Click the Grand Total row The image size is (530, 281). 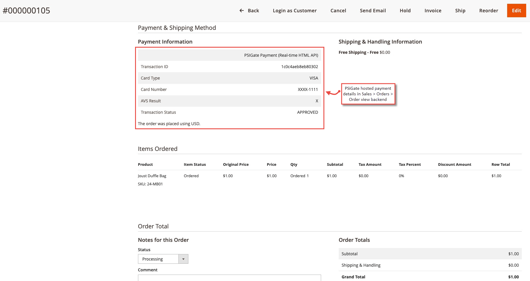click(429, 277)
